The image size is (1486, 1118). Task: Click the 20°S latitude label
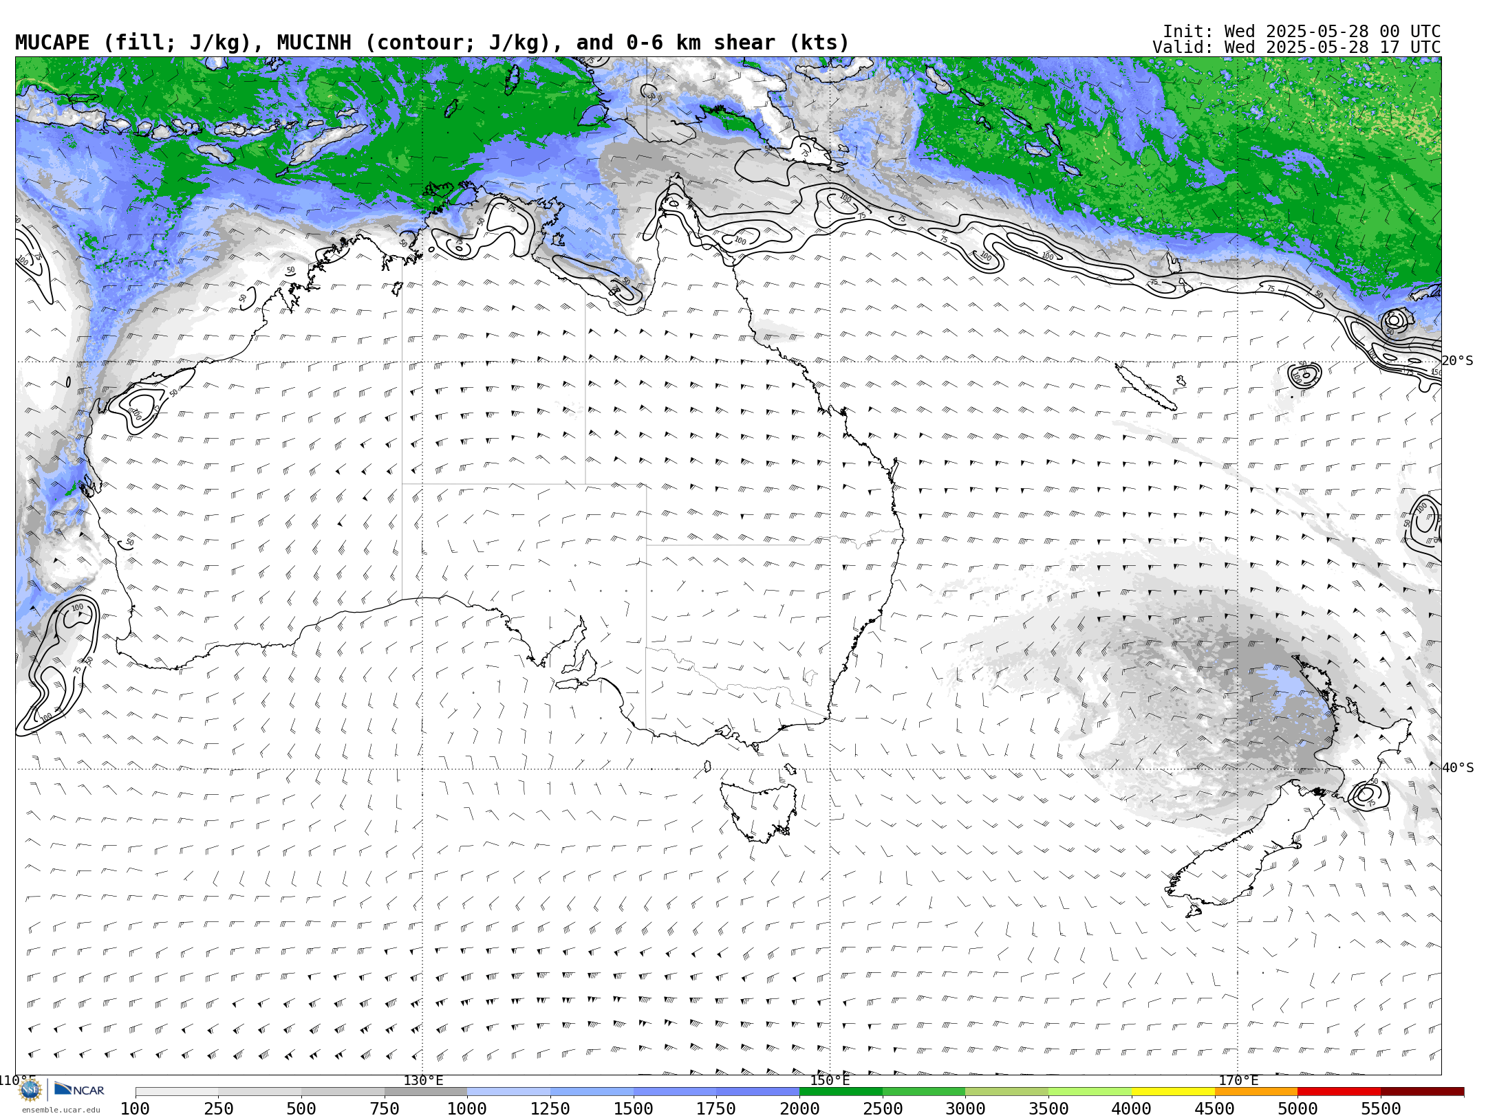(1458, 361)
